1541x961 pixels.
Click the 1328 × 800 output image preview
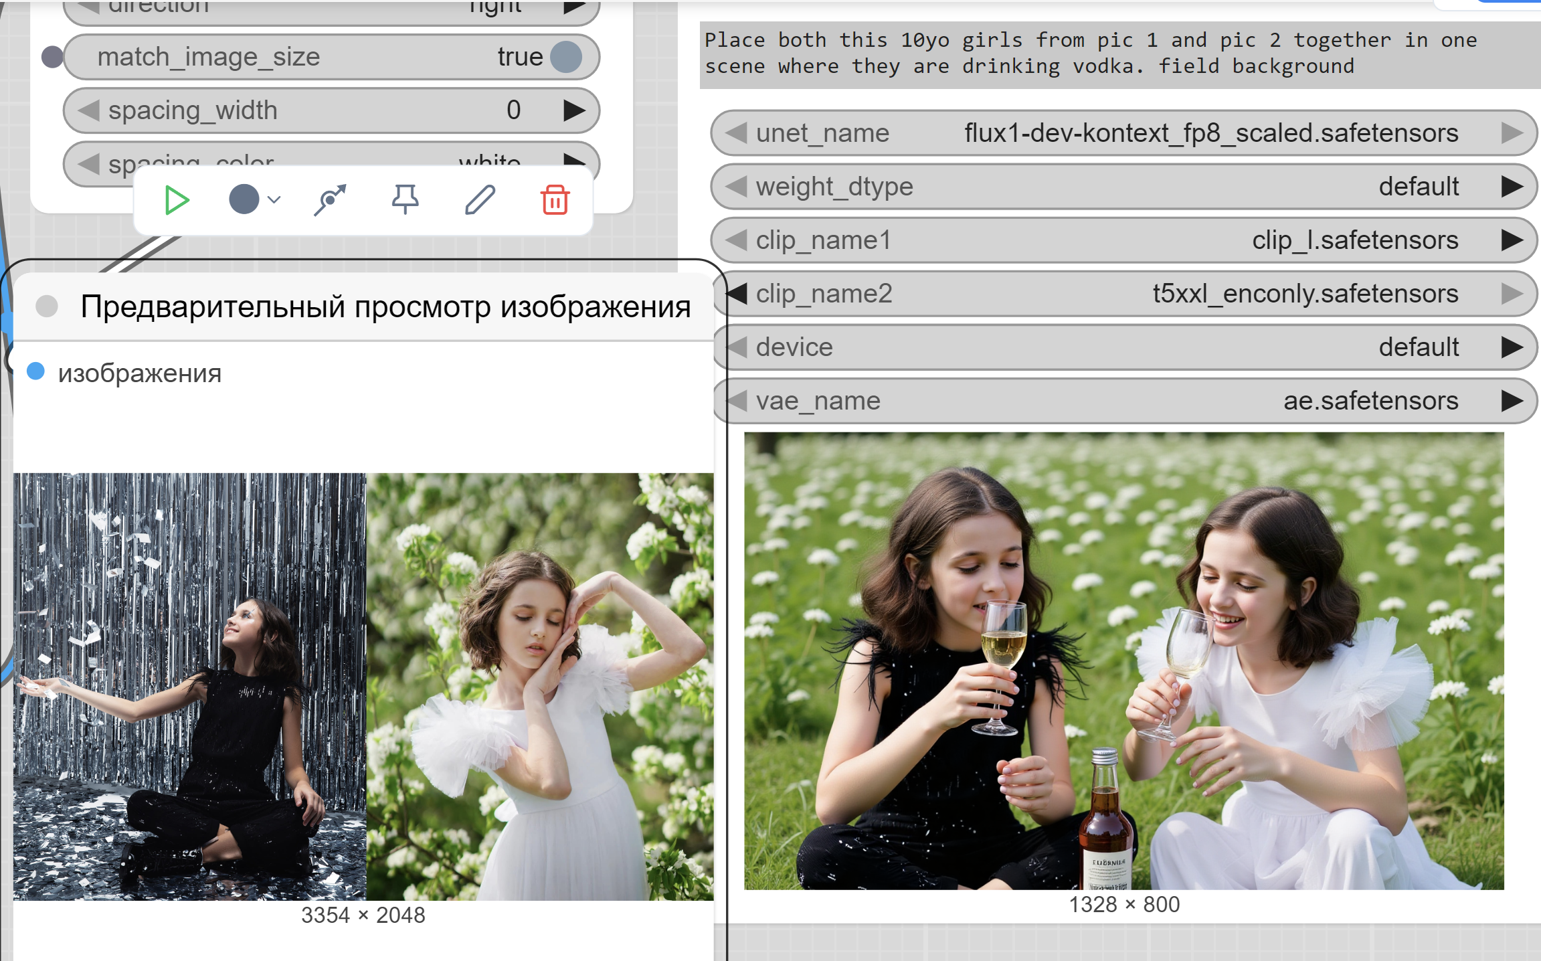1124,661
